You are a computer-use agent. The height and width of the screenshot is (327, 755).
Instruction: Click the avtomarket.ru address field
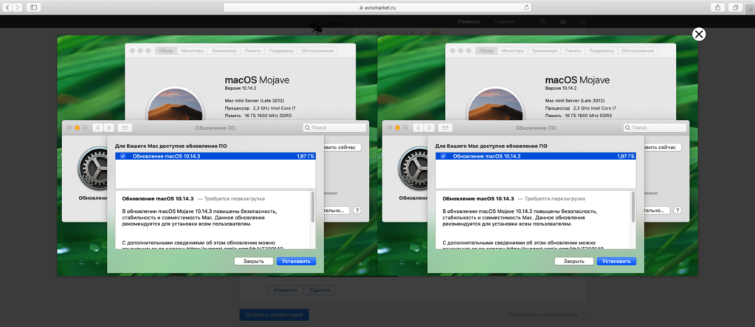pyautogui.click(x=378, y=7)
